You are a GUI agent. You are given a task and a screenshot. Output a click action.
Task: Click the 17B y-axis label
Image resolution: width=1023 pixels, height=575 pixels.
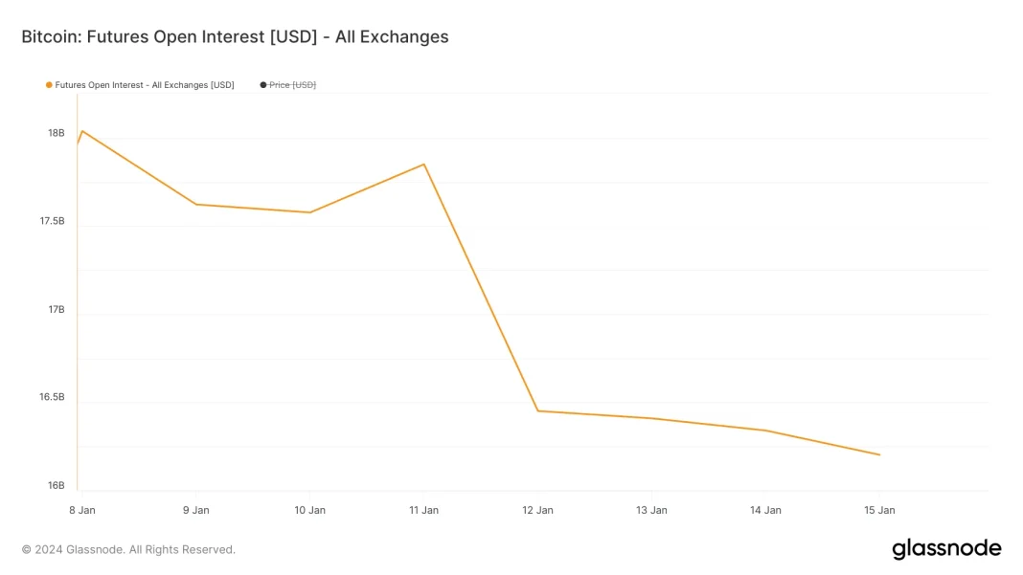tap(56, 309)
